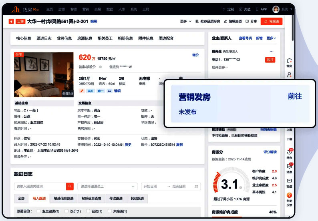The width and height of the screenshot is (318, 221).
Task: Check the 未接通(1) checkbox
Action: point(109,211)
